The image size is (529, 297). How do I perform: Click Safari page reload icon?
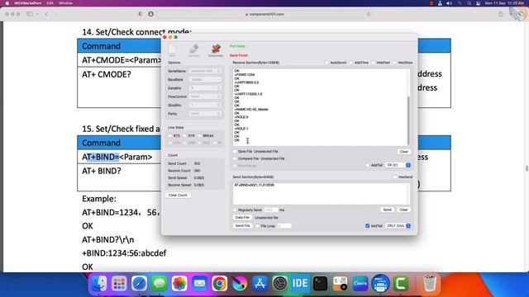pos(369,14)
